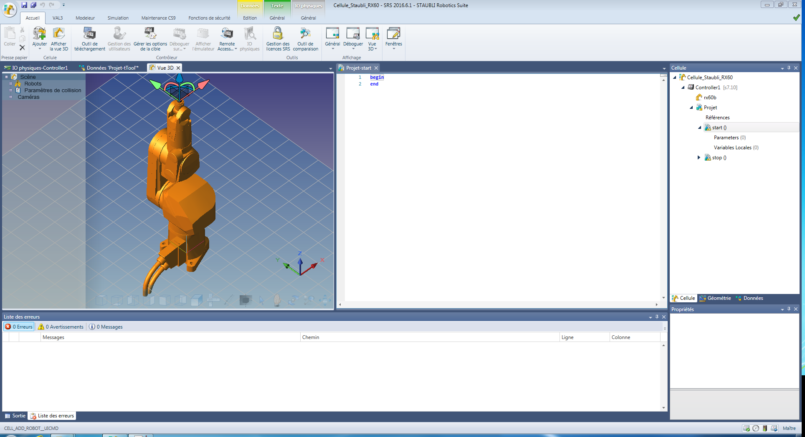Toggle the 0 Messages filter
The width and height of the screenshot is (805, 437).
click(106, 327)
